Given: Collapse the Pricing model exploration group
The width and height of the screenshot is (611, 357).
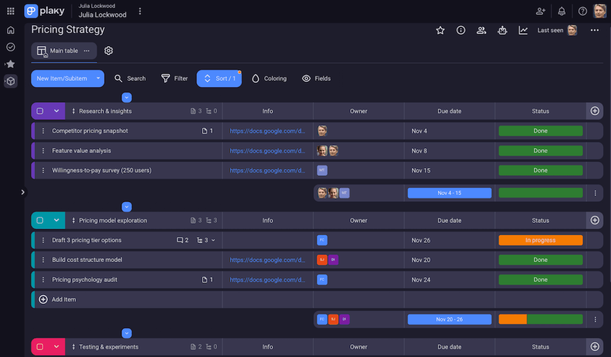Looking at the screenshot, I should tap(56, 220).
